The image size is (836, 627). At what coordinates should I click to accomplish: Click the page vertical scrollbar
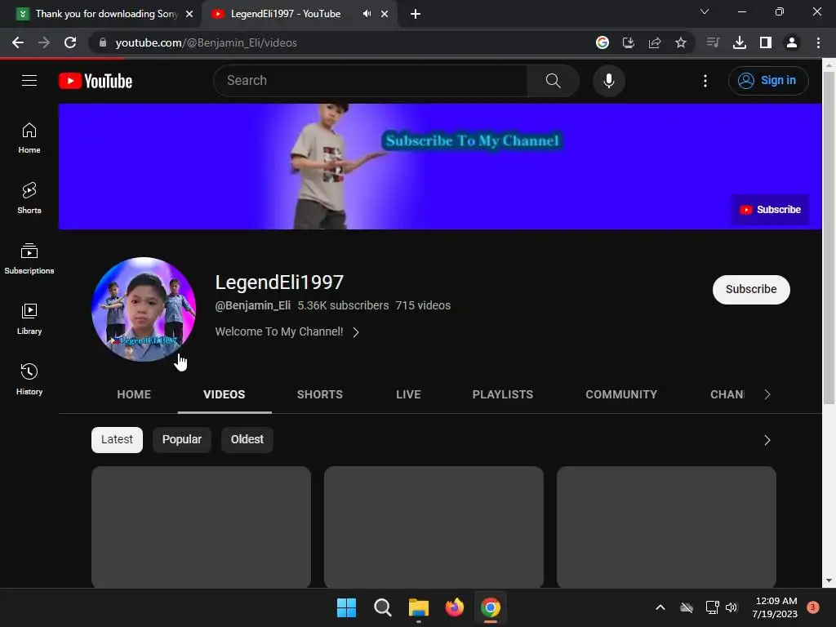tap(829, 238)
